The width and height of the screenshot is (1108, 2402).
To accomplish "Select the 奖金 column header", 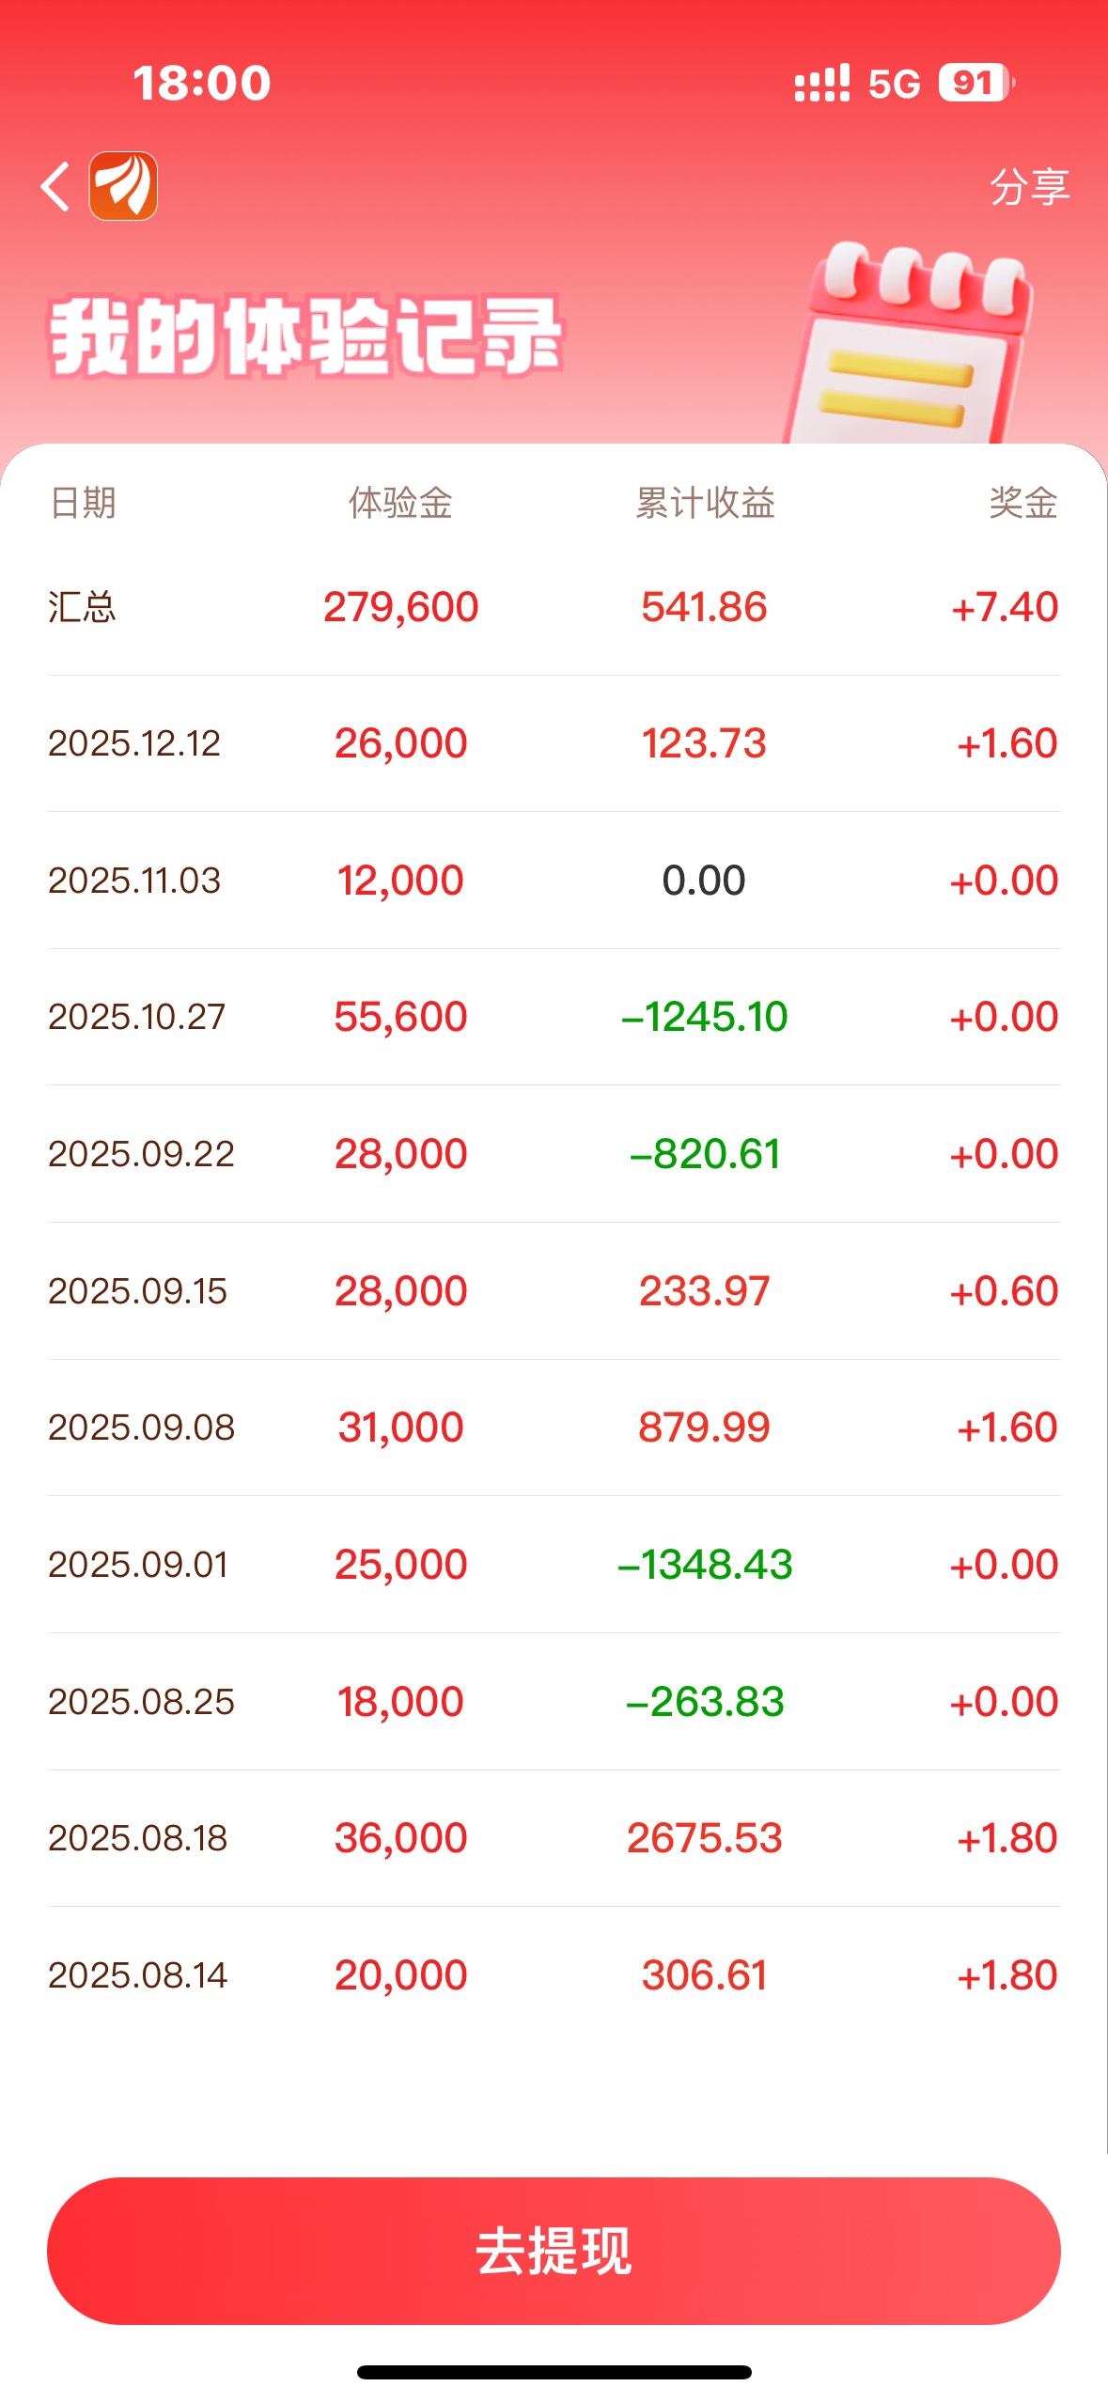I will (x=1022, y=503).
